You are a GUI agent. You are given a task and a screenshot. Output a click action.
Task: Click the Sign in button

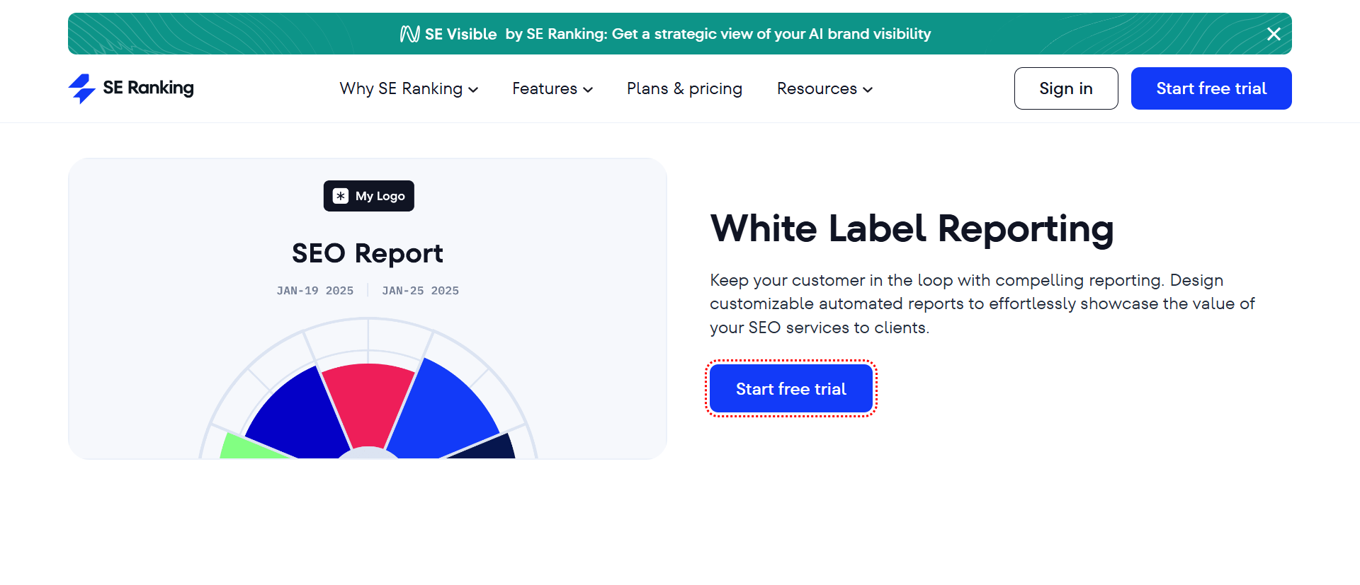1065,88
